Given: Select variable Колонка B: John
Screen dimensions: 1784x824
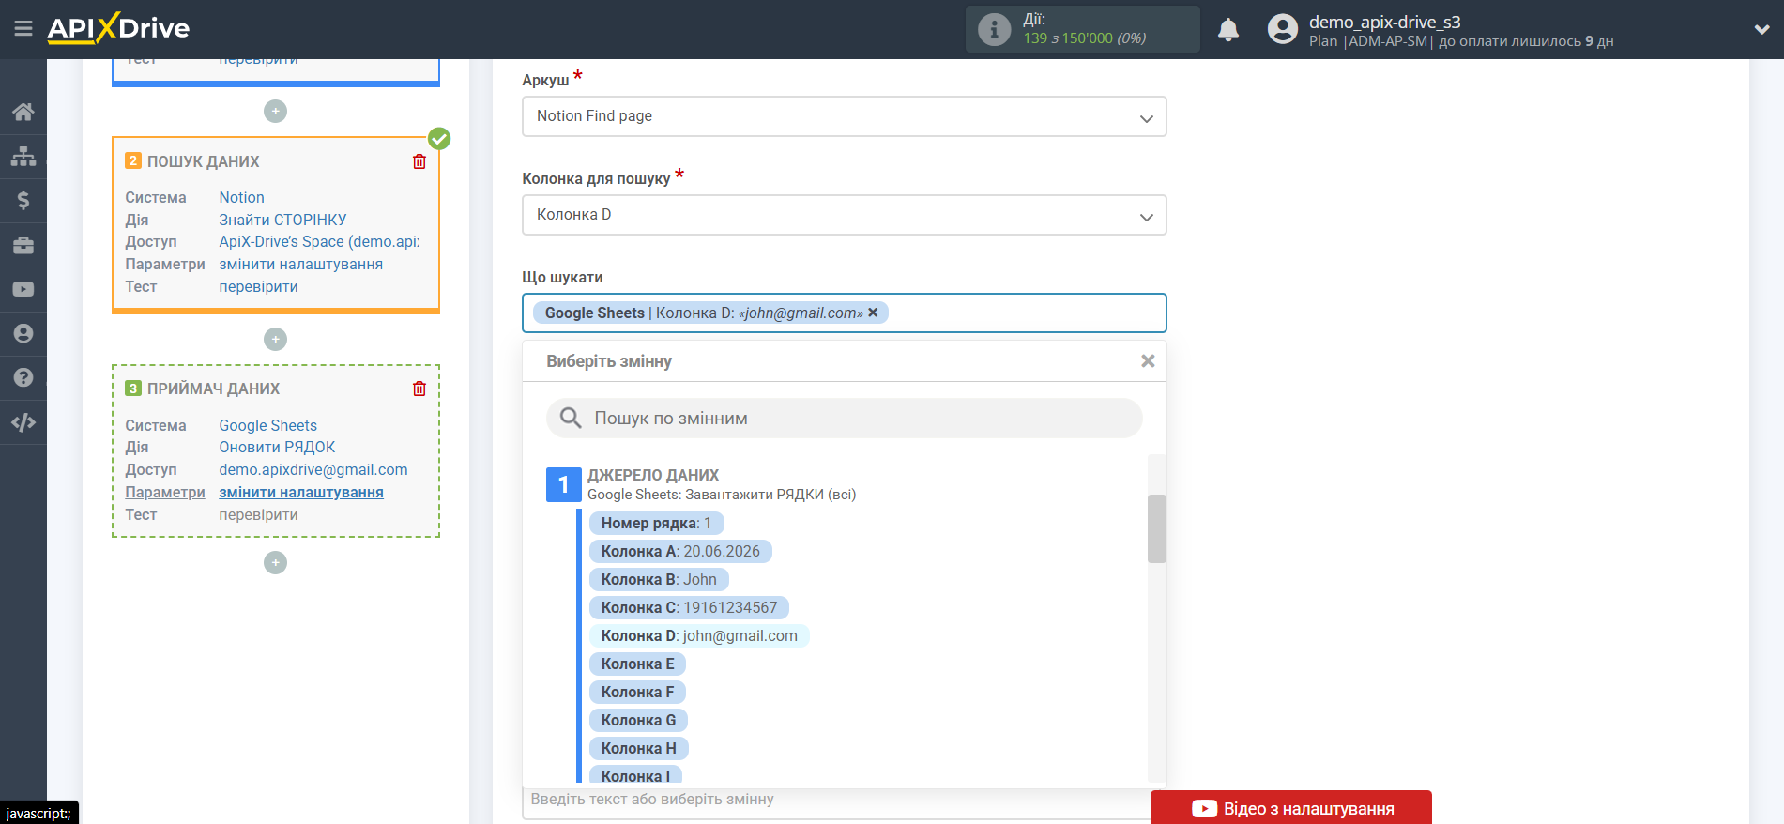Looking at the screenshot, I should [659, 579].
